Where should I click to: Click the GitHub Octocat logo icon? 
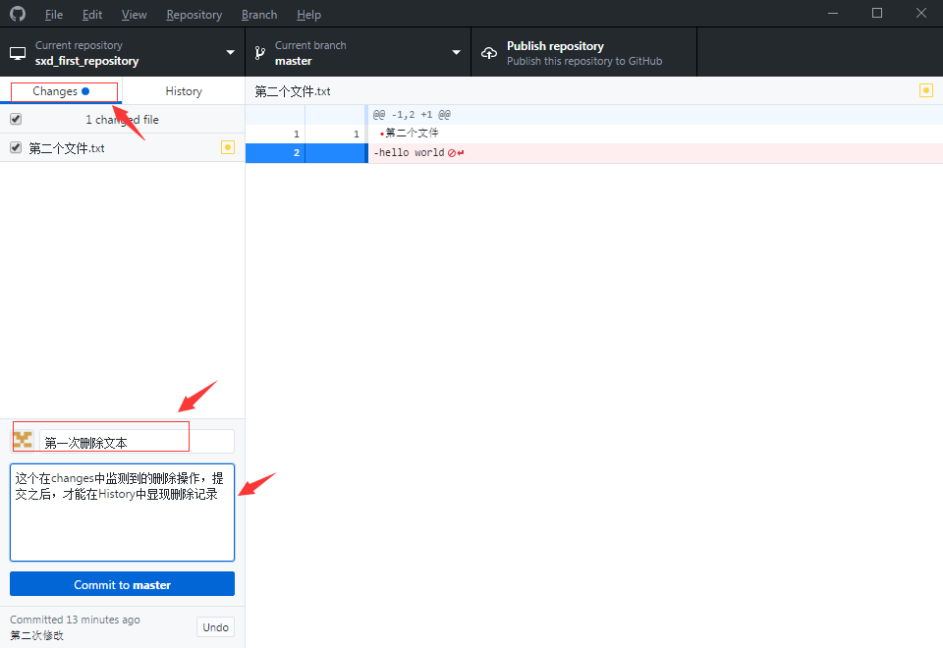tap(18, 13)
